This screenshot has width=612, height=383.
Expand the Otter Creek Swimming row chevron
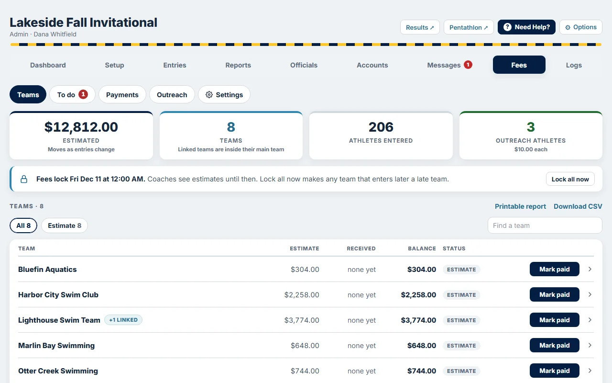(x=590, y=371)
